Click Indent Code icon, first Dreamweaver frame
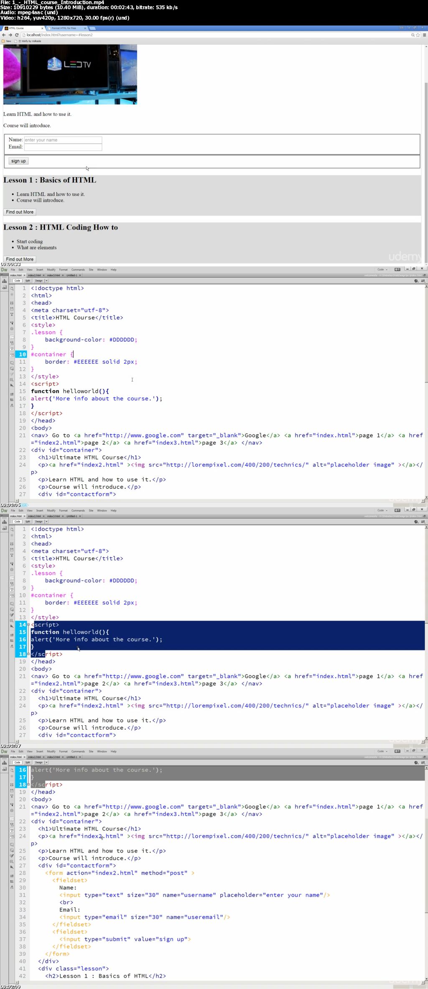The image size is (428, 989). (x=12, y=394)
